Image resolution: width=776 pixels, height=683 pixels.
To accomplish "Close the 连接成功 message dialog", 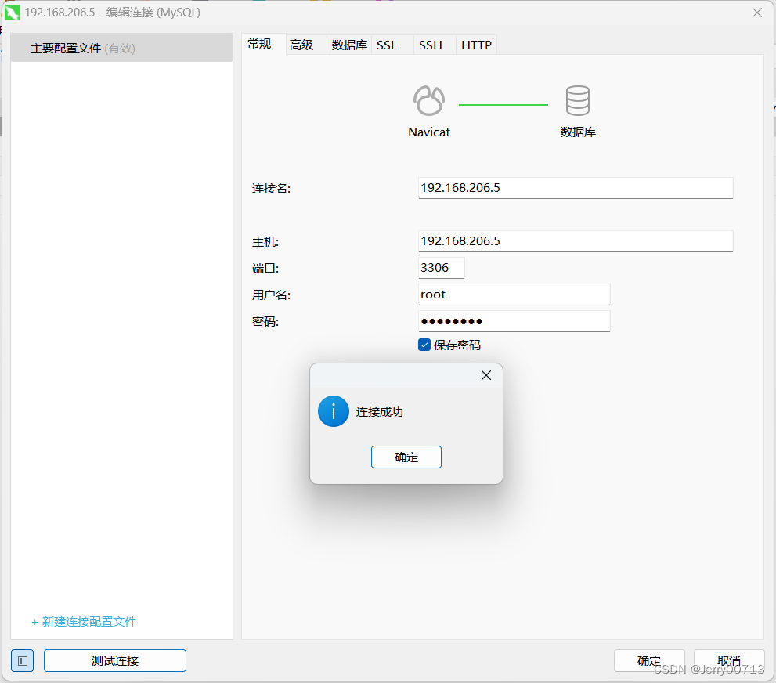I will click(485, 375).
